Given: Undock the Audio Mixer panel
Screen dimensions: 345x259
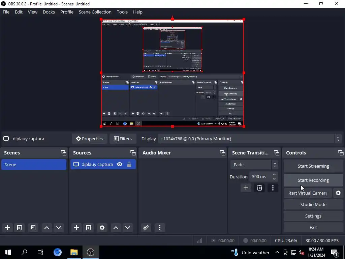Looking at the screenshot, I should click(222, 153).
